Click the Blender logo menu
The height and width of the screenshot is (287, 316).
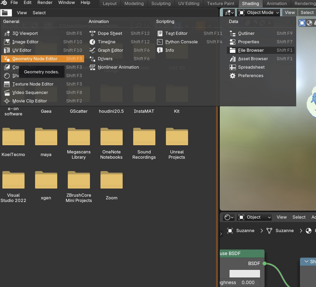(4, 2)
